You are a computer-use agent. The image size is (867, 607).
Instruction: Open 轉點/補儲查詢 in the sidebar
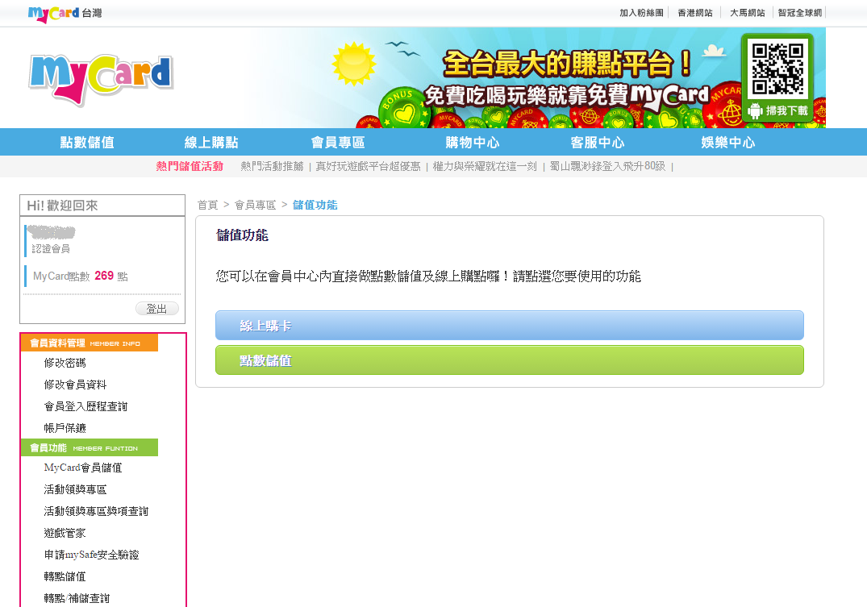[x=77, y=599]
